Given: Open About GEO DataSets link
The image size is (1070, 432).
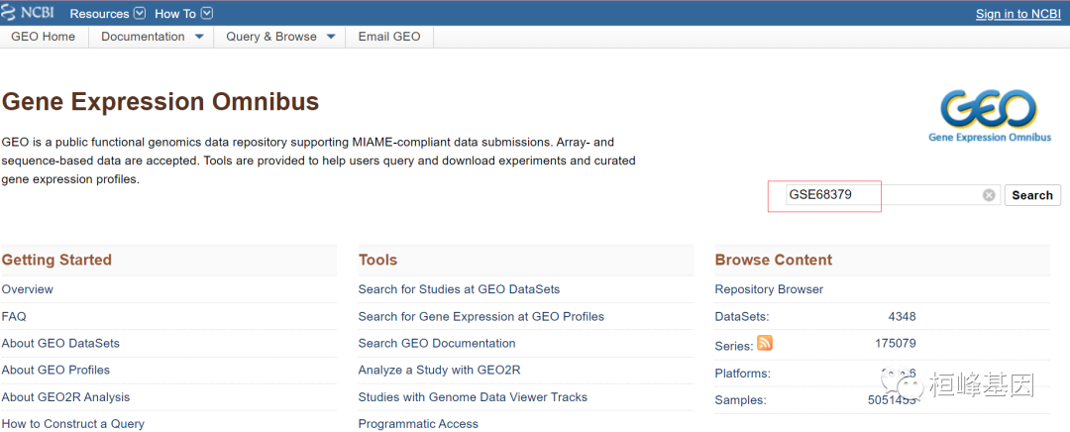Looking at the screenshot, I should (60, 343).
